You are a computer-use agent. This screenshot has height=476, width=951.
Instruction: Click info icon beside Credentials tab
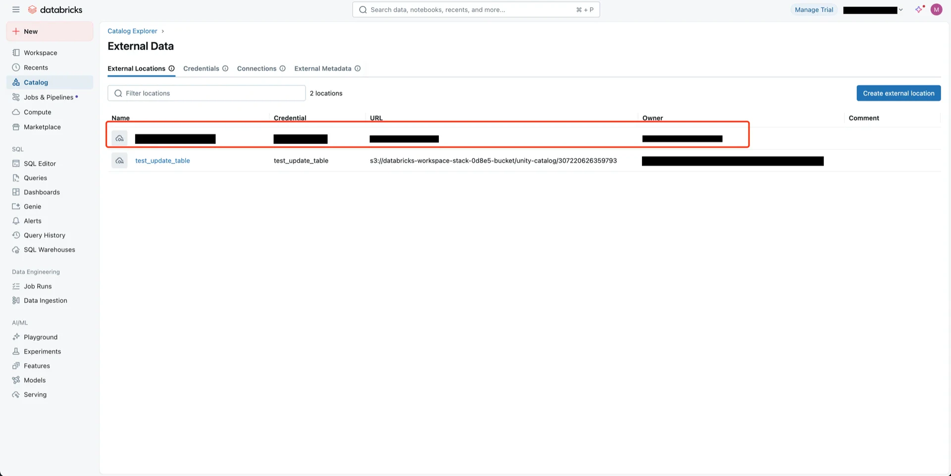[225, 68]
